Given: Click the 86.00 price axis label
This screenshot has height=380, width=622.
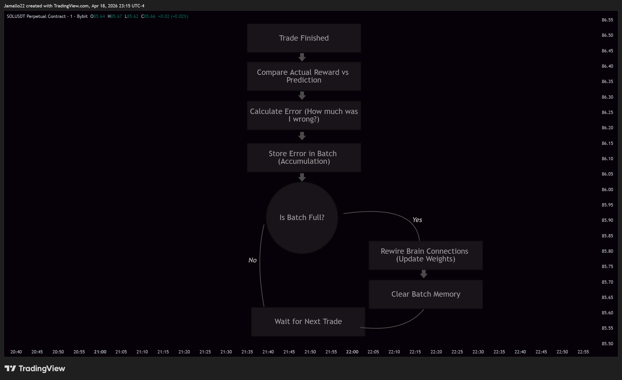Looking at the screenshot, I should 607,190.
